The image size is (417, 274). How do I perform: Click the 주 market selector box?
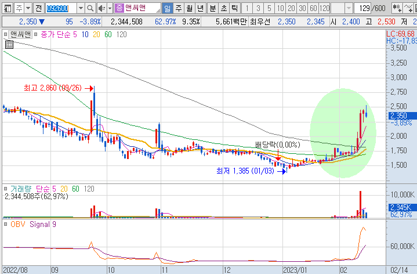pos(19,9)
